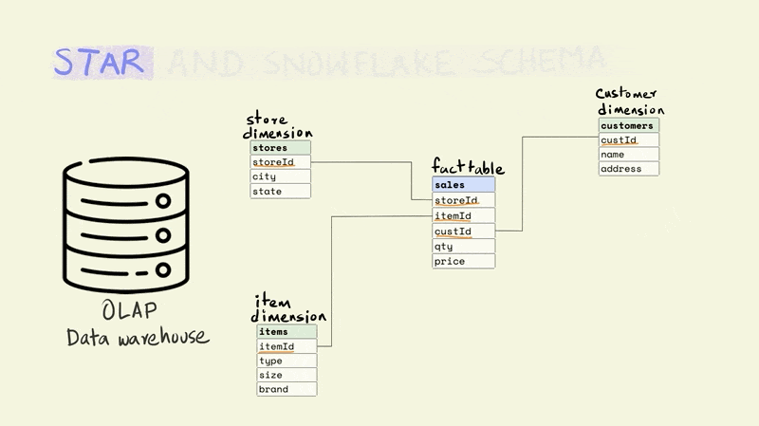This screenshot has height=426, width=759.
Task: Click itemId row in sales table
Action: click(463, 216)
